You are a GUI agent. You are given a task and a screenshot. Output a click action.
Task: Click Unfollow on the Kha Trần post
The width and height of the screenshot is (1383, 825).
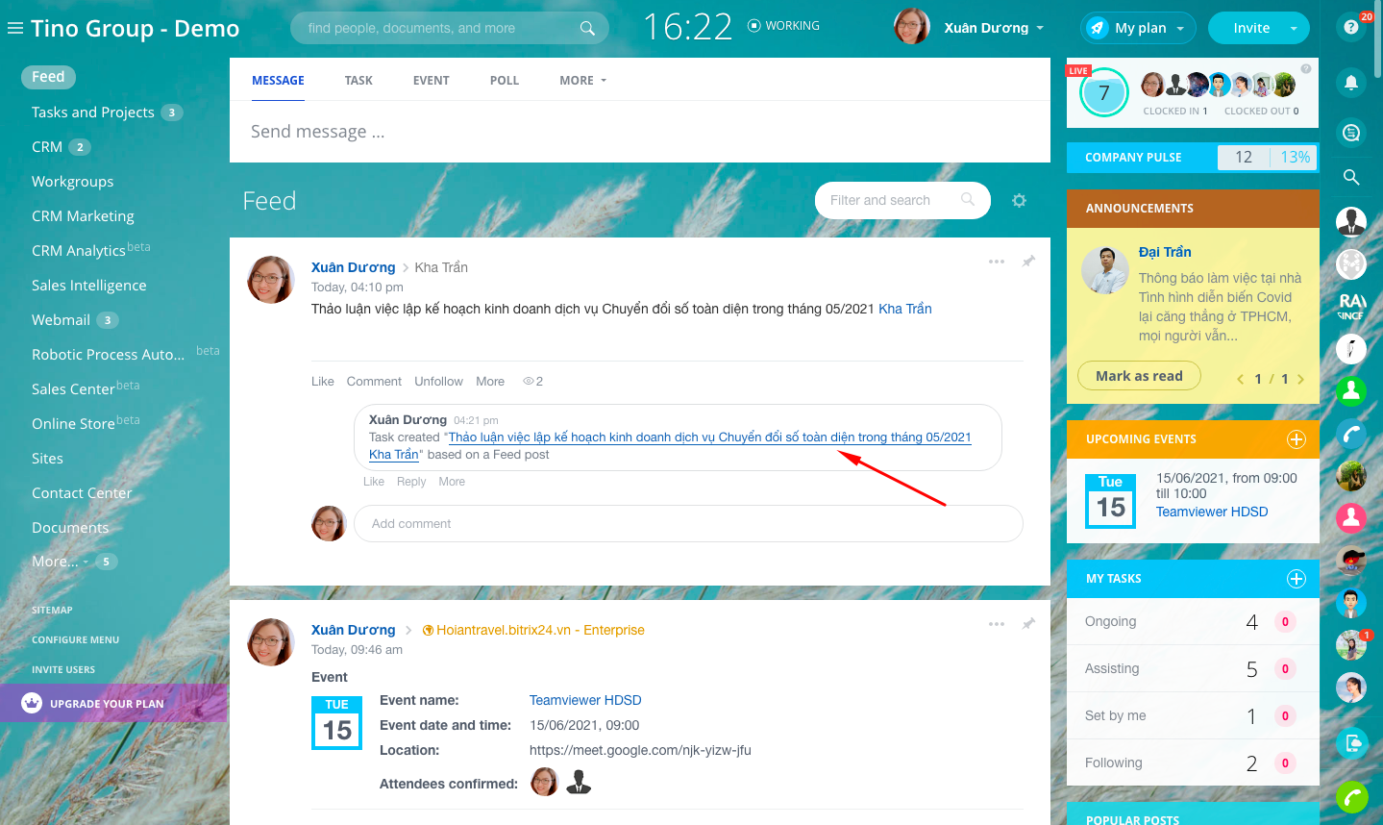pyautogui.click(x=438, y=382)
